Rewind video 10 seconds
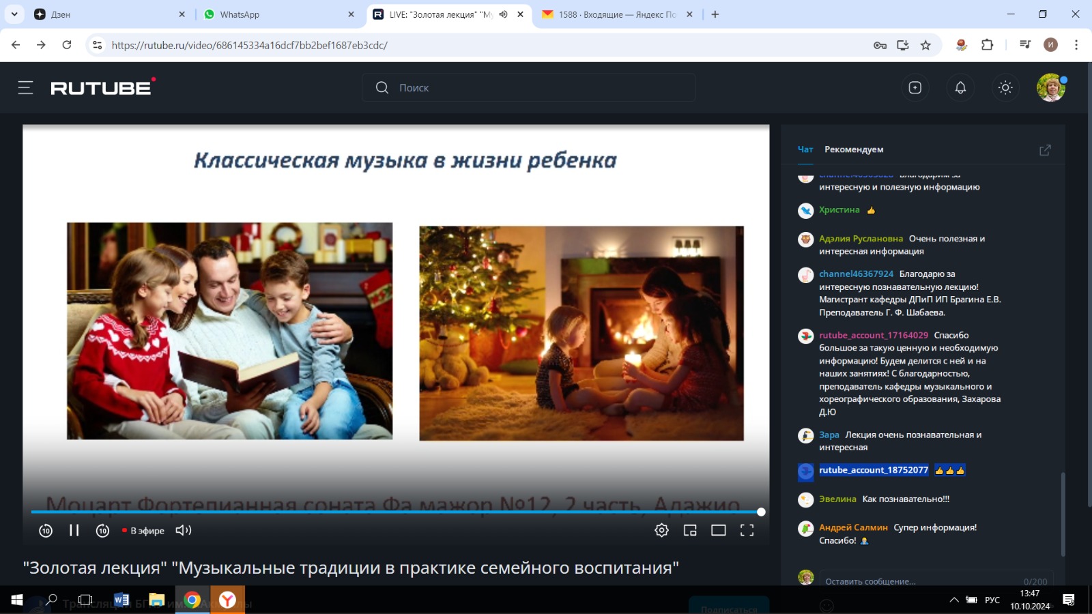 (x=46, y=530)
